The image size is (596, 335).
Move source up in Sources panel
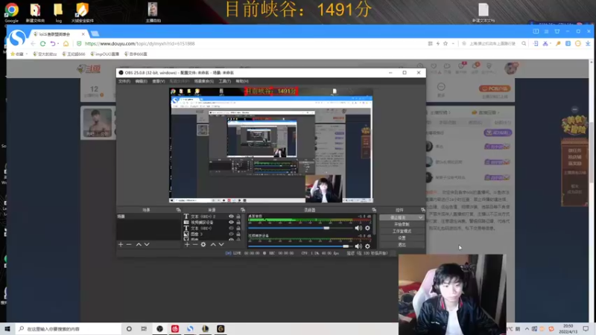pos(213,245)
